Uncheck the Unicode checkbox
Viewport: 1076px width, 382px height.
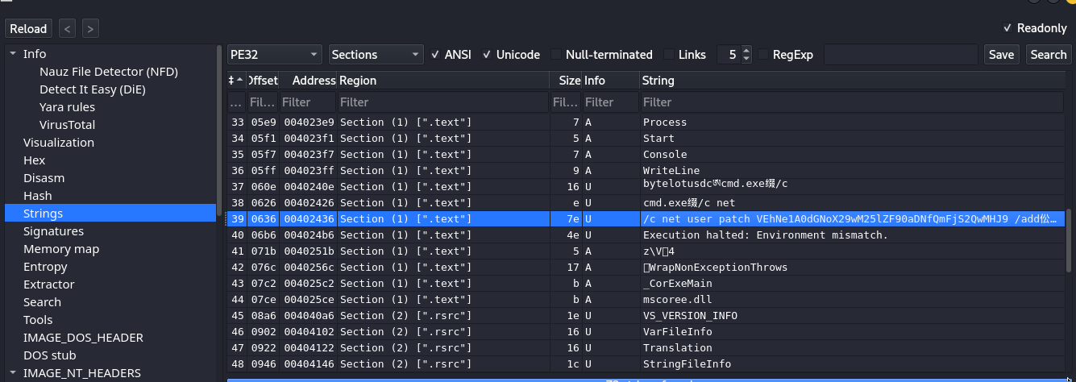point(511,55)
